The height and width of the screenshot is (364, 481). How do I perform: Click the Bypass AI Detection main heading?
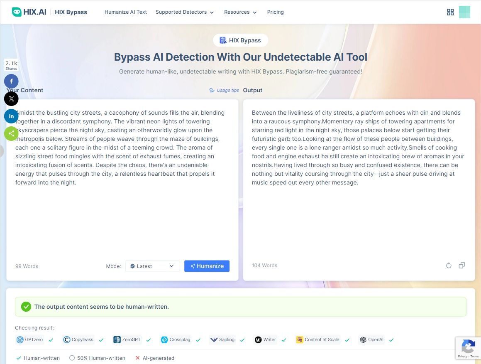coord(241,57)
